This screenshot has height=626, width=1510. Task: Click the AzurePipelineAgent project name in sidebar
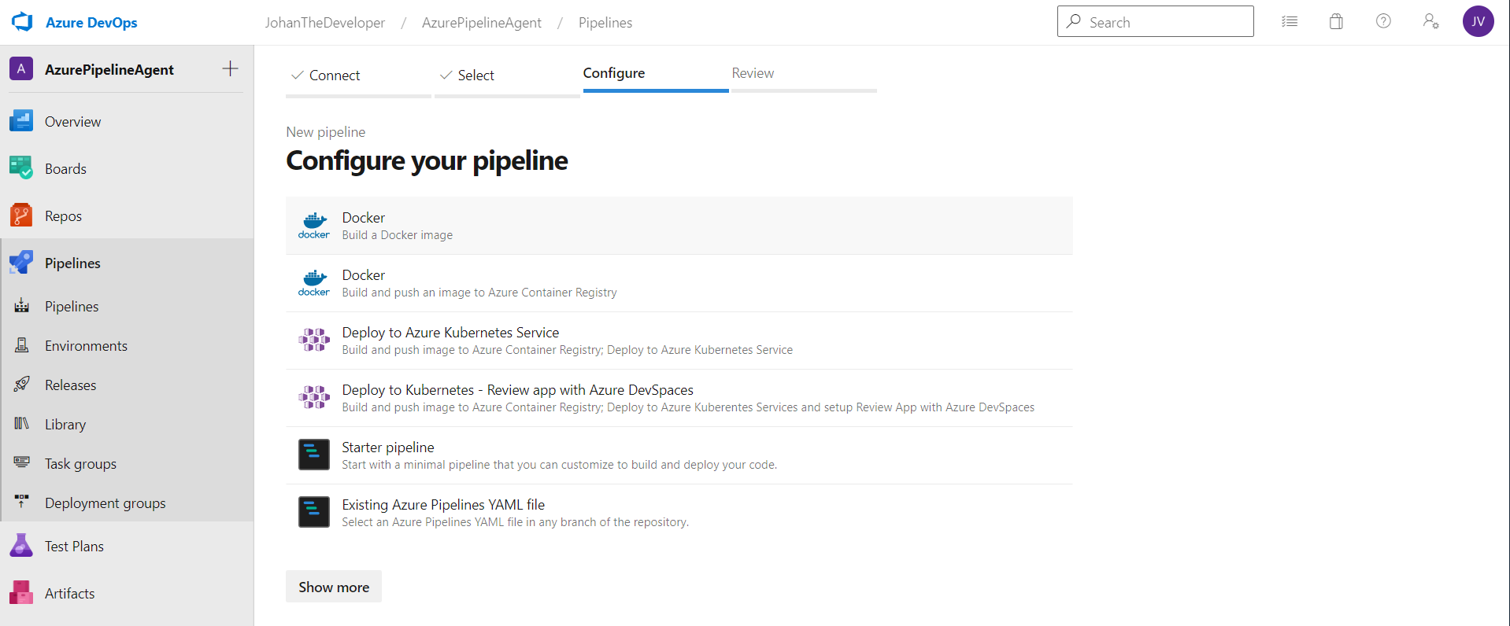109,69
